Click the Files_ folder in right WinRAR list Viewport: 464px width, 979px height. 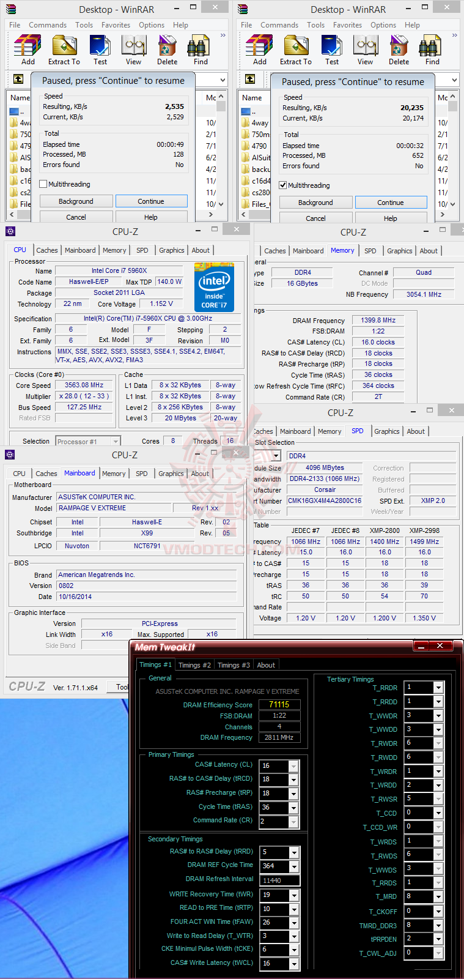[x=255, y=204]
